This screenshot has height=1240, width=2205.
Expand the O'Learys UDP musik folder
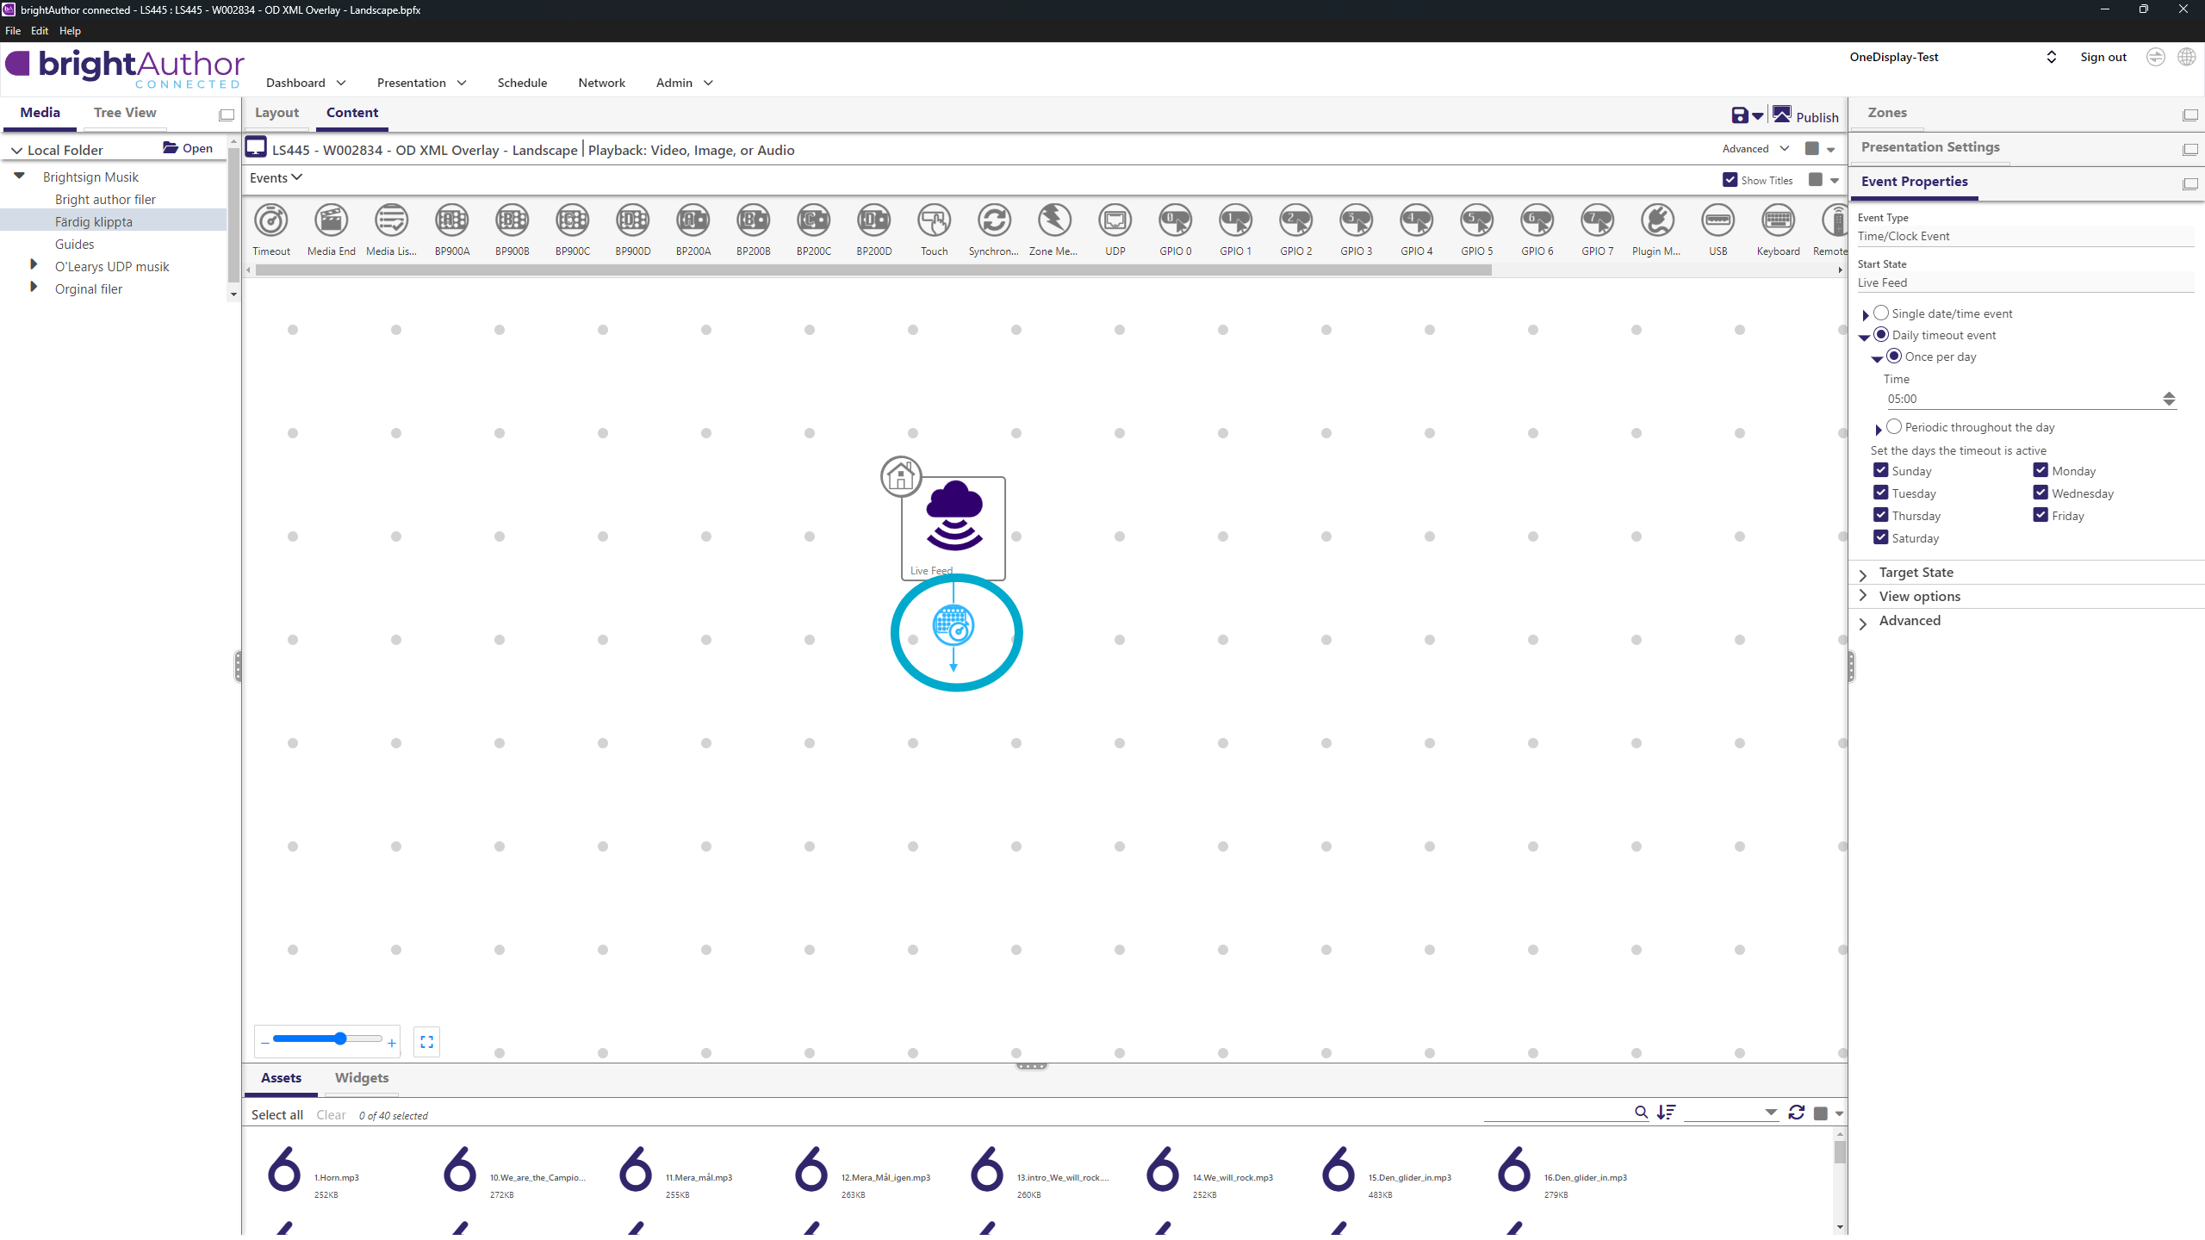(x=34, y=265)
